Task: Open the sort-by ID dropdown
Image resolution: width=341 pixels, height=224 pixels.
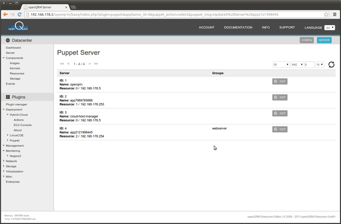Action: click(281, 65)
